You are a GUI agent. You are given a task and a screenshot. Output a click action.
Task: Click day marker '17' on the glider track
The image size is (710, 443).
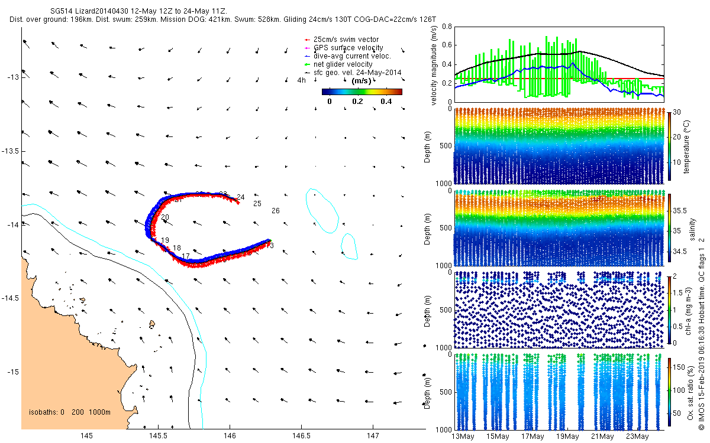186,256
